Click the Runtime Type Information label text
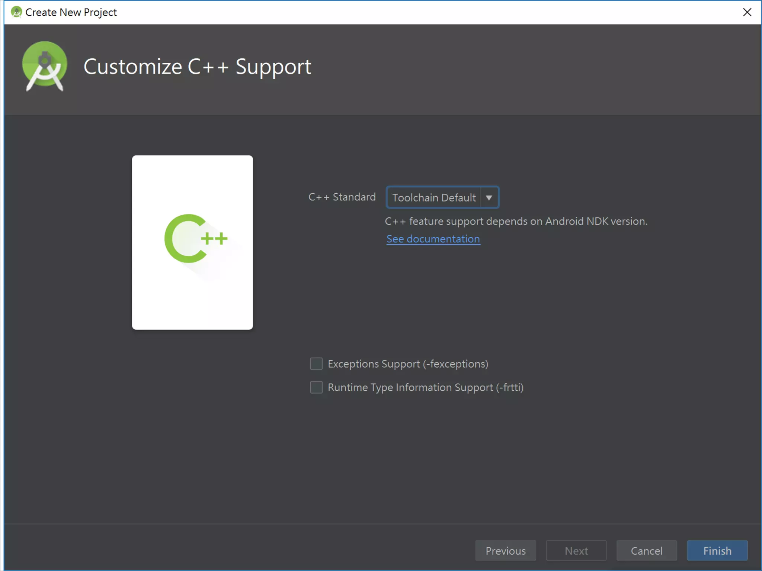 (425, 387)
